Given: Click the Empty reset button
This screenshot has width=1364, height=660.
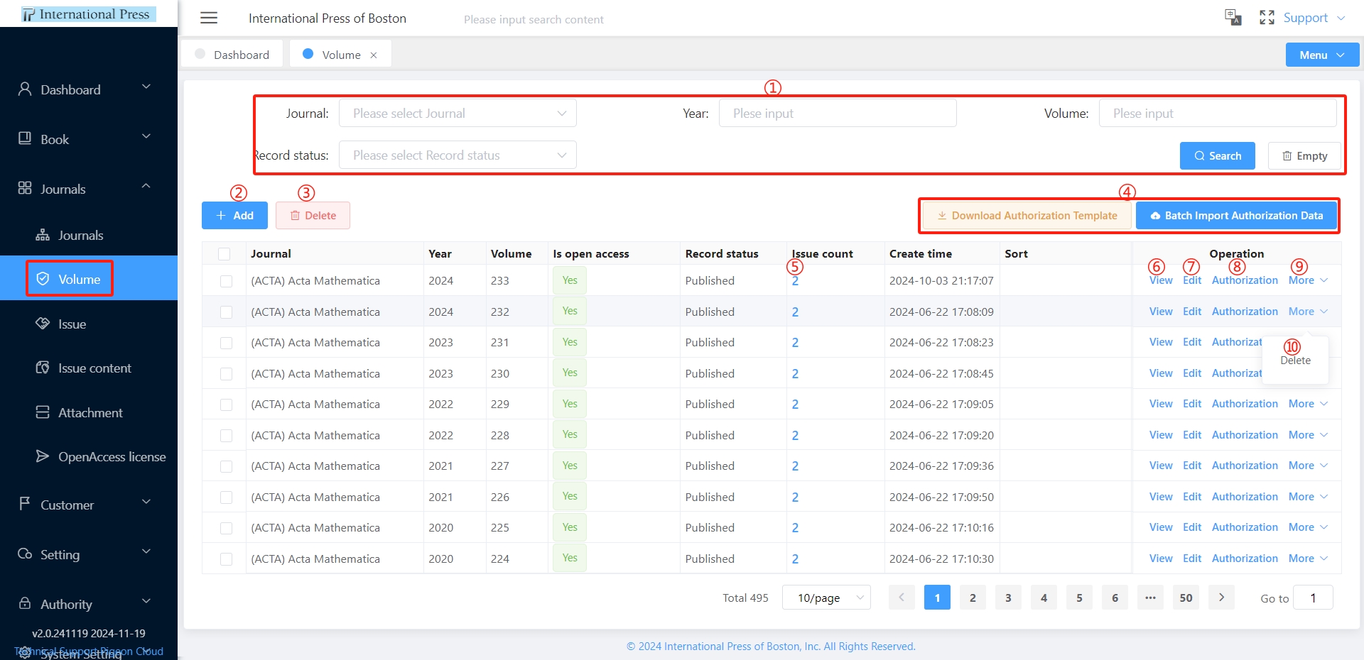Looking at the screenshot, I should (x=1304, y=155).
